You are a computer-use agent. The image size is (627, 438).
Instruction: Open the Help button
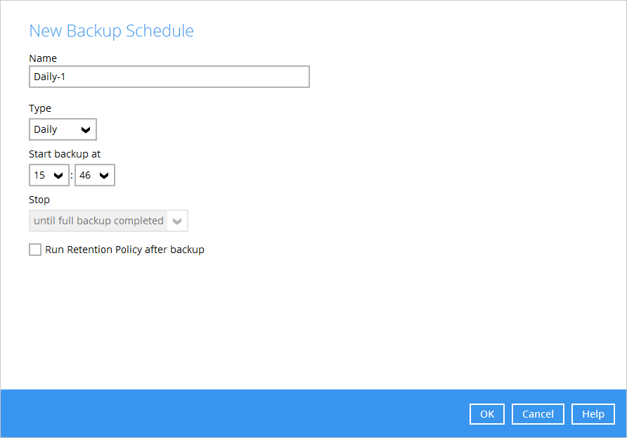pos(593,414)
